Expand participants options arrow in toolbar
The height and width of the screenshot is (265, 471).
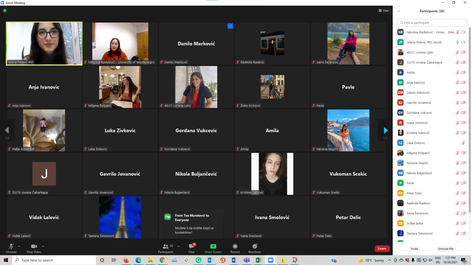tap(179, 246)
